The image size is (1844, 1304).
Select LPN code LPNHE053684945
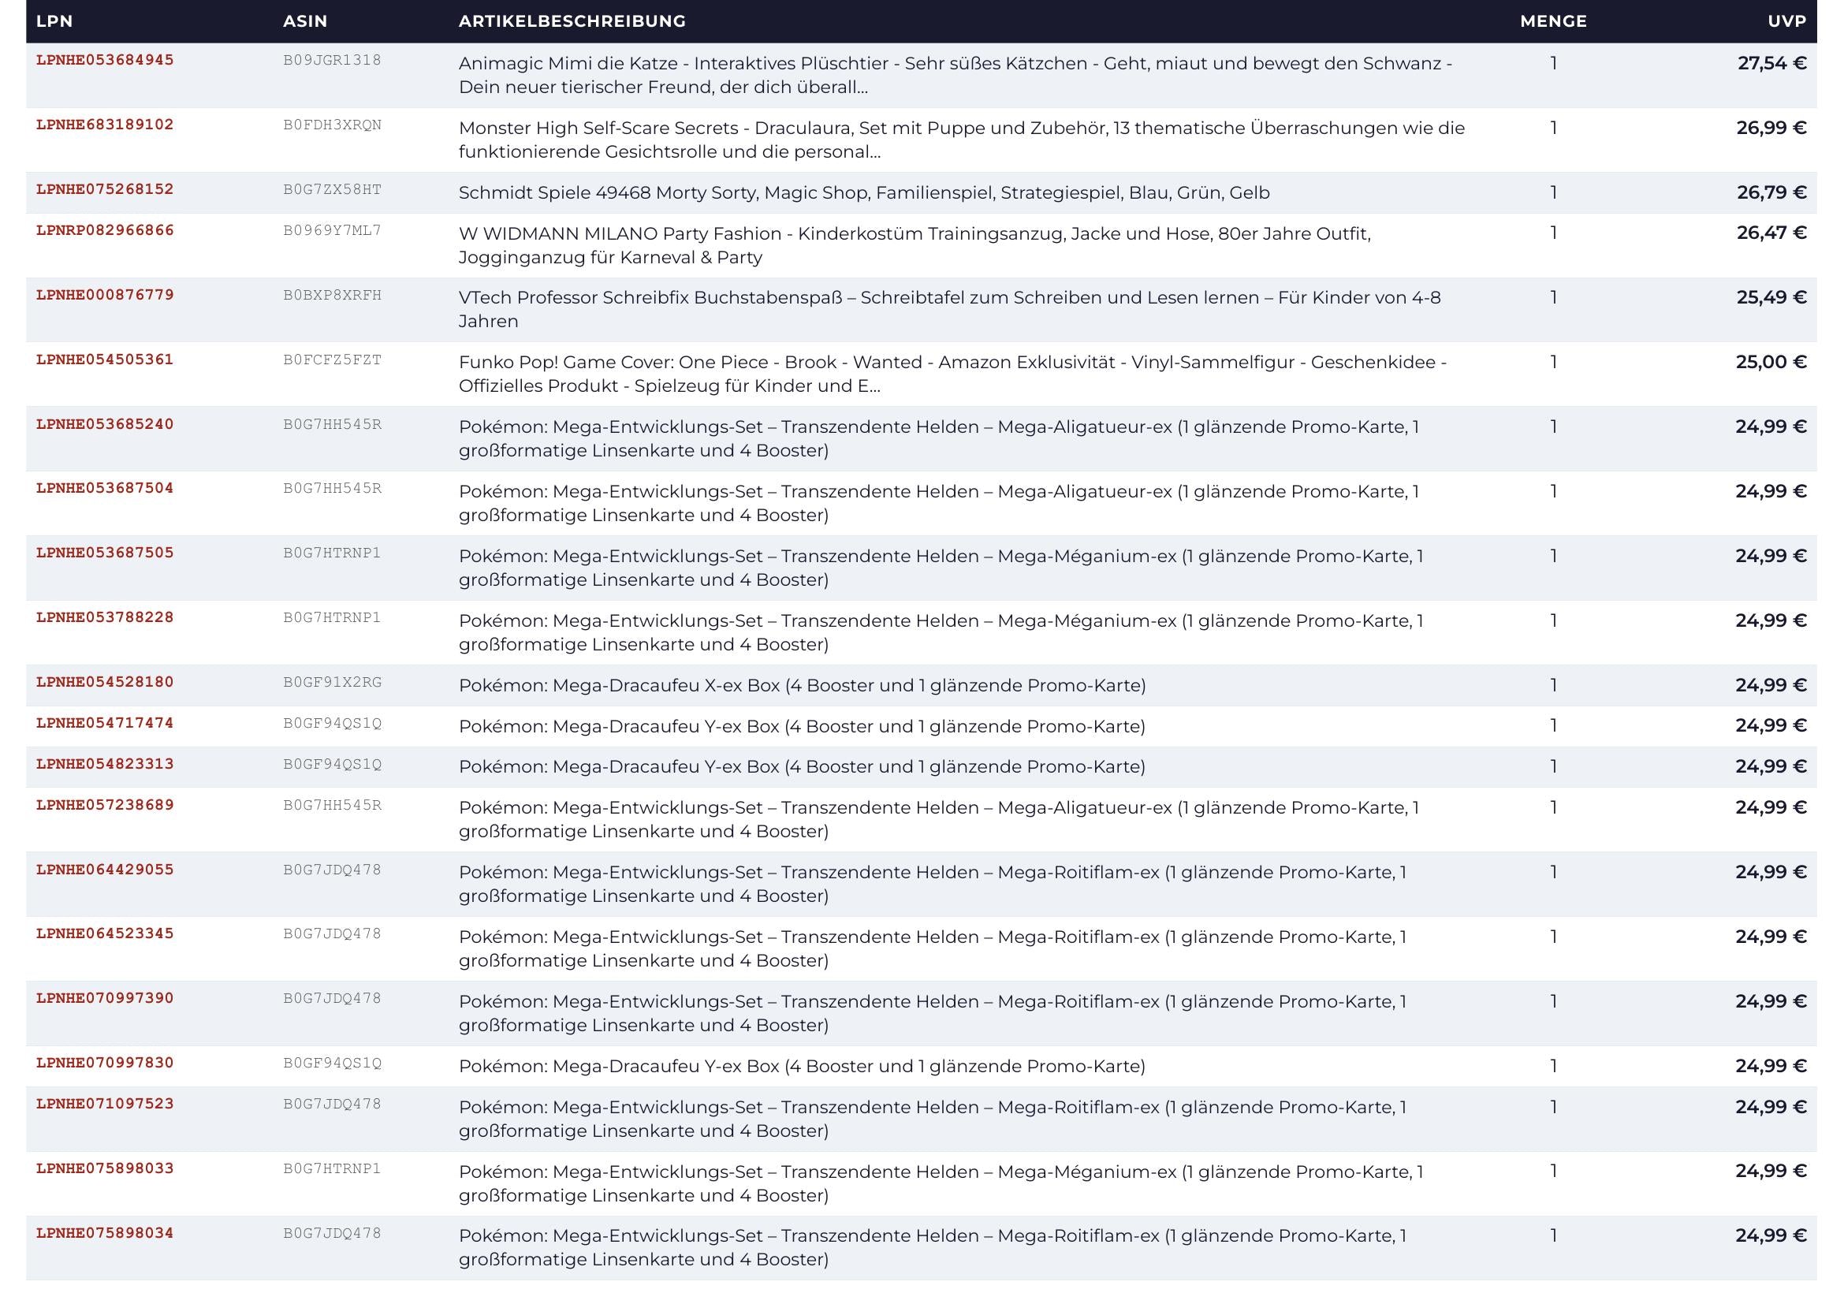pos(105,60)
